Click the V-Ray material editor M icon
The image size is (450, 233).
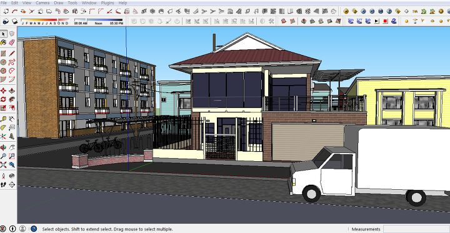346,11
